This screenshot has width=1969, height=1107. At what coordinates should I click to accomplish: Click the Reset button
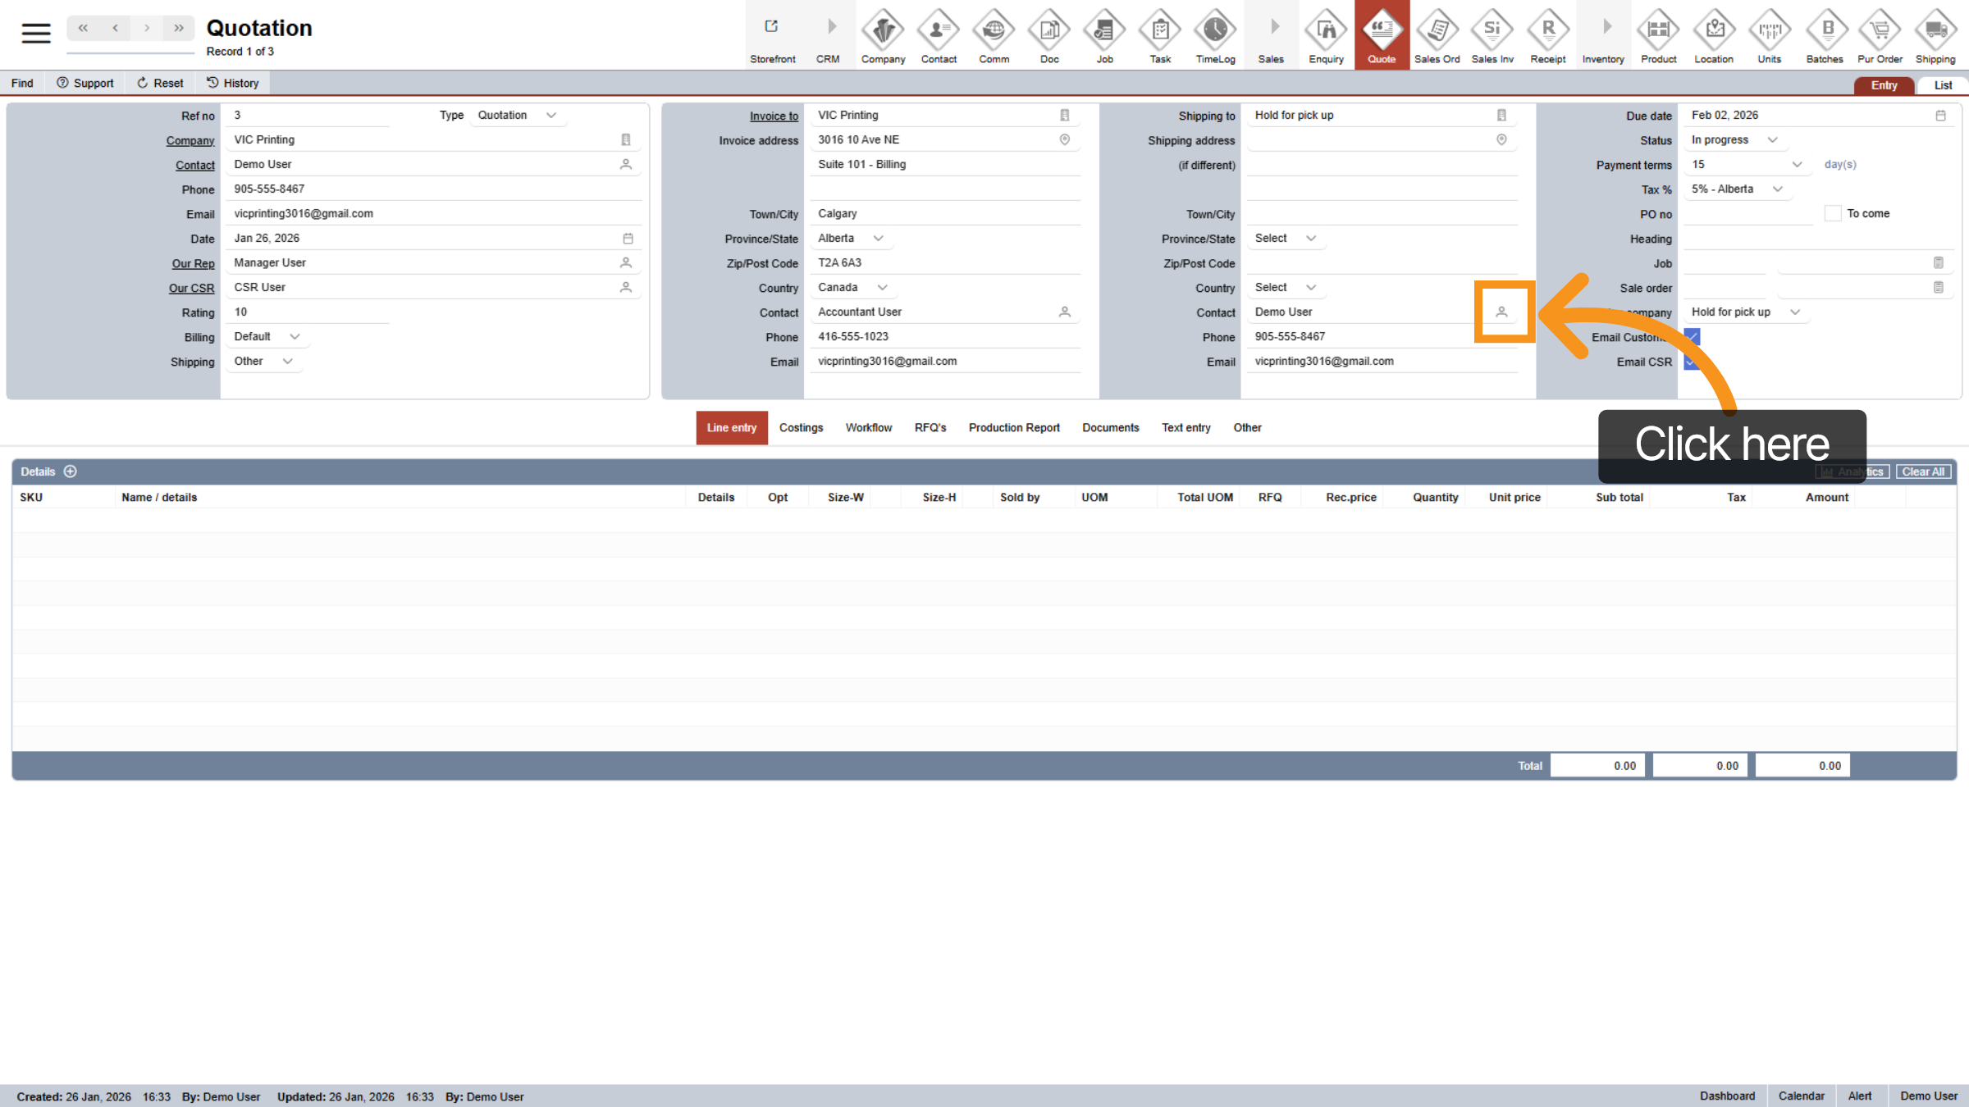[160, 83]
